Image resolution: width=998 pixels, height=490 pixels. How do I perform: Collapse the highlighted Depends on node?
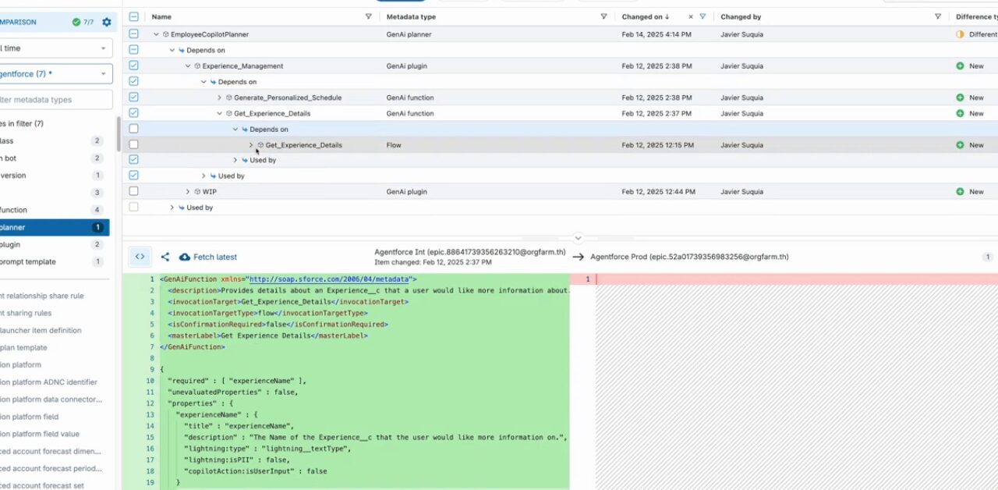point(235,130)
